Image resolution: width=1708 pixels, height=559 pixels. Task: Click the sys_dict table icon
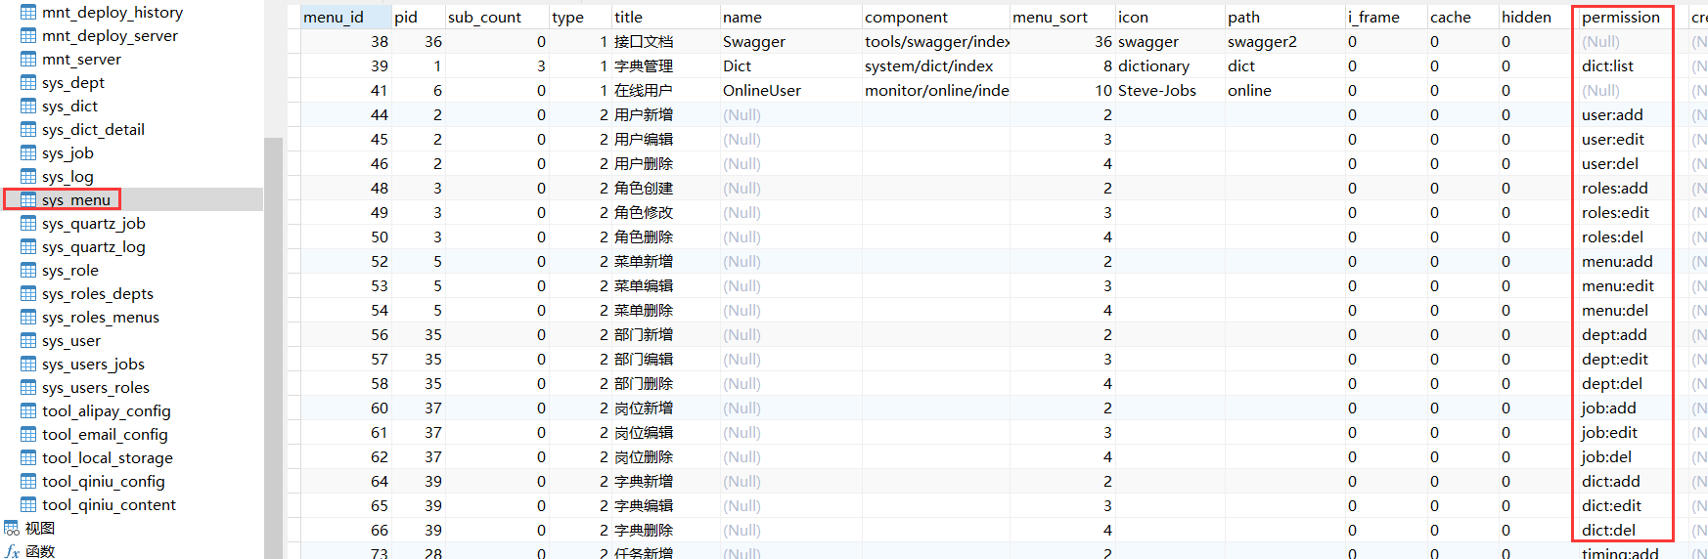pyautogui.click(x=28, y=107)
